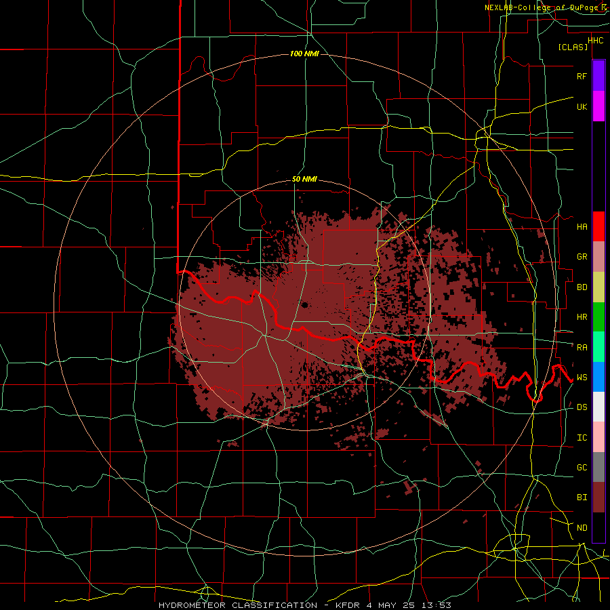This screenshot has width=610, height=610.
Task: Click the "RA" legend label
Action: (582, 348)
